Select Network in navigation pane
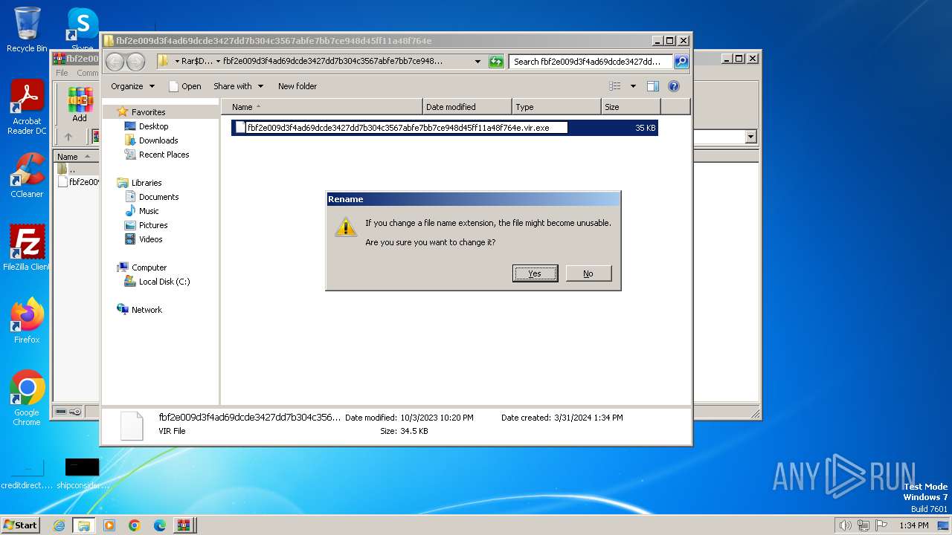Image resolution: width=952 pixels, height=535 pixels. [147, 310]
